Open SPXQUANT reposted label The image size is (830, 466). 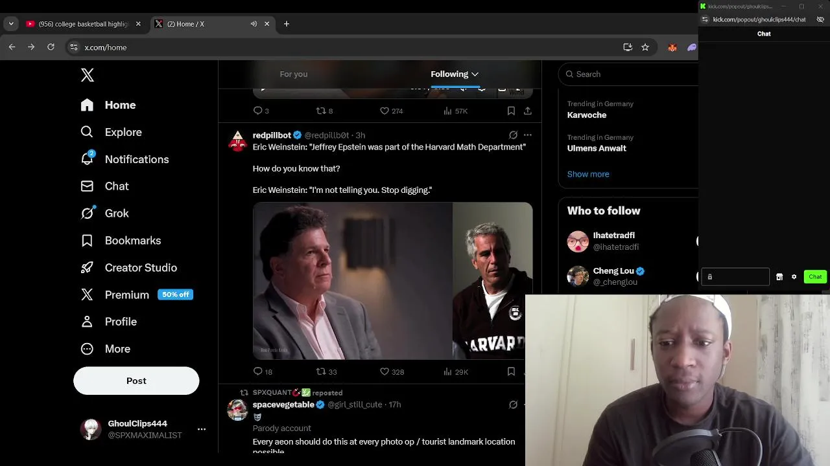(297, 393)
